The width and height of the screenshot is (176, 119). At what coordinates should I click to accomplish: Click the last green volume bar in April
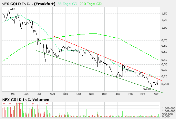click(x=158, y=115)
